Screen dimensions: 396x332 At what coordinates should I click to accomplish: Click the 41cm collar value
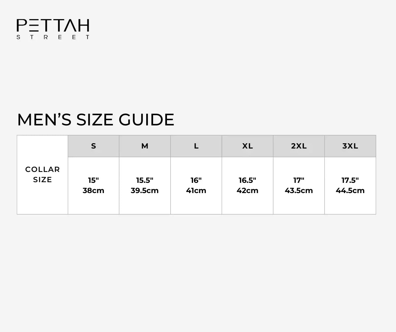[196, 191]
